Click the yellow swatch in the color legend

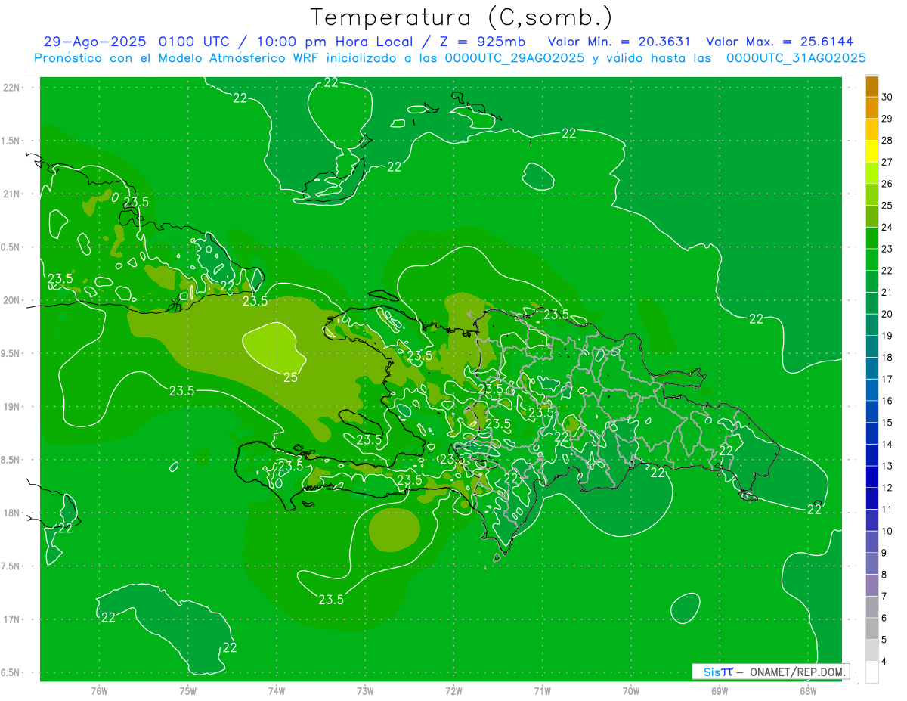coord(871,151)
